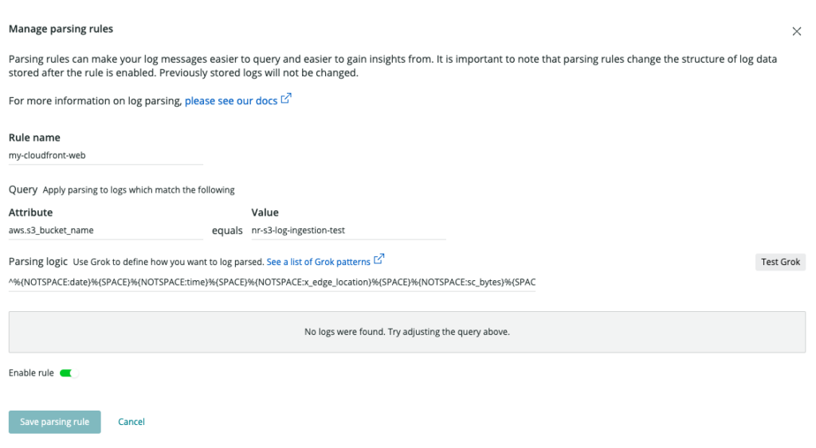Open the 'please see our docs' link
Image resolution: width=816 pixels, height=448 pixels.
[231, 101]
